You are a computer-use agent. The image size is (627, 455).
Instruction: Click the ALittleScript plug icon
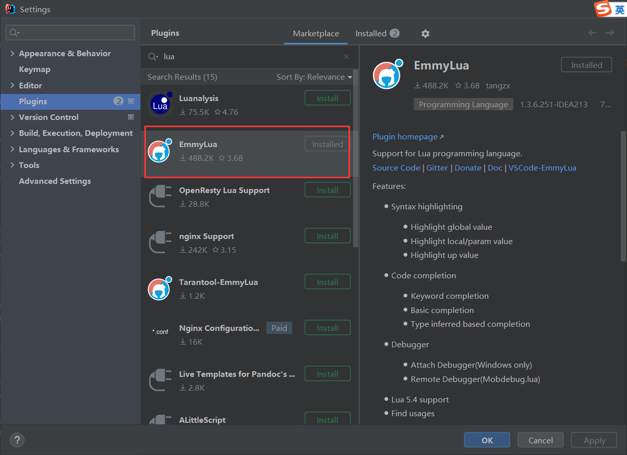(x=160, y=420)
